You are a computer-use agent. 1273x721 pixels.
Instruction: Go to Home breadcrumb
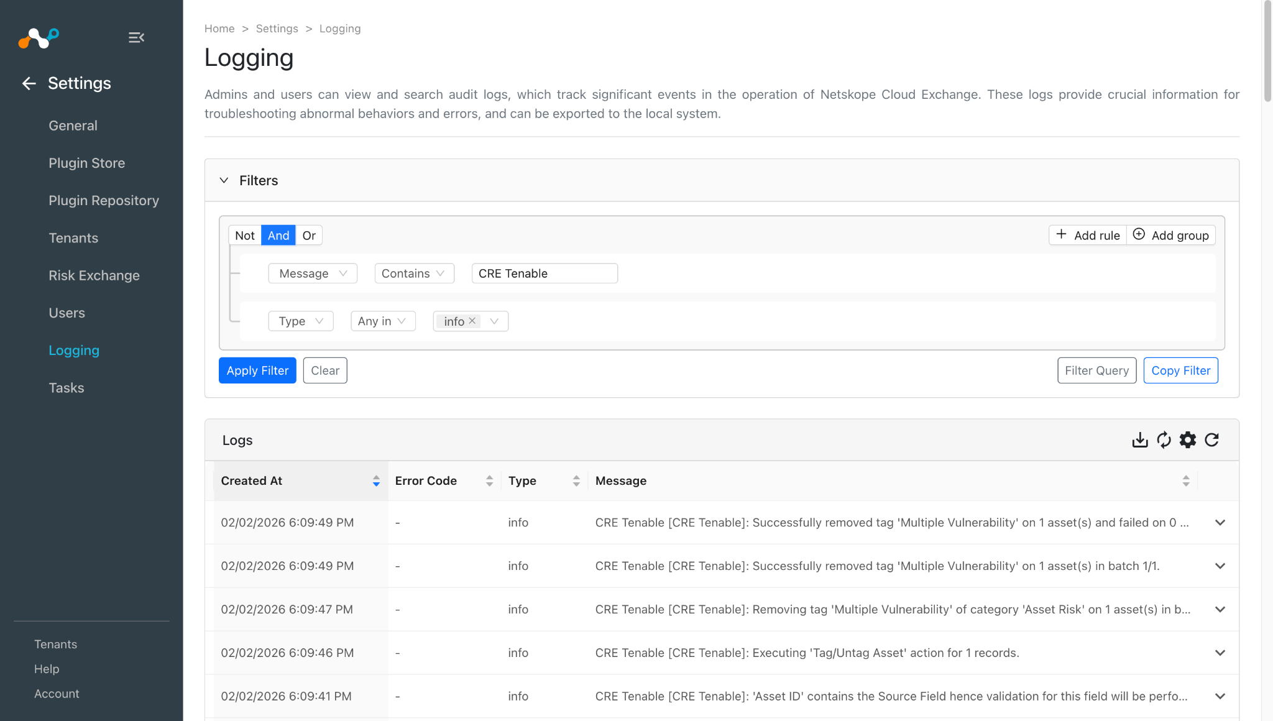point(219,29)
